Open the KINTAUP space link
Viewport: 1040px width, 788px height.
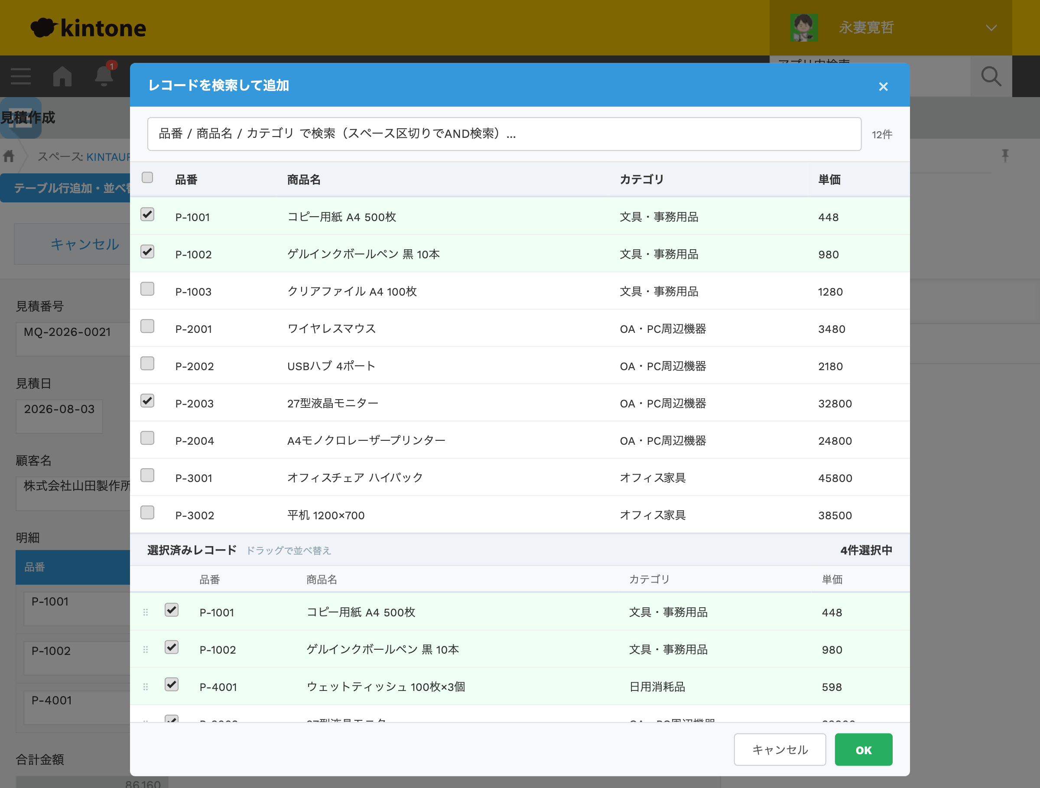[107, 157]
